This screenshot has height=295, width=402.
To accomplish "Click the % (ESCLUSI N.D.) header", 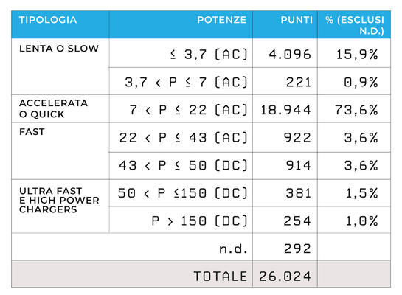I will tap(355, 25).
